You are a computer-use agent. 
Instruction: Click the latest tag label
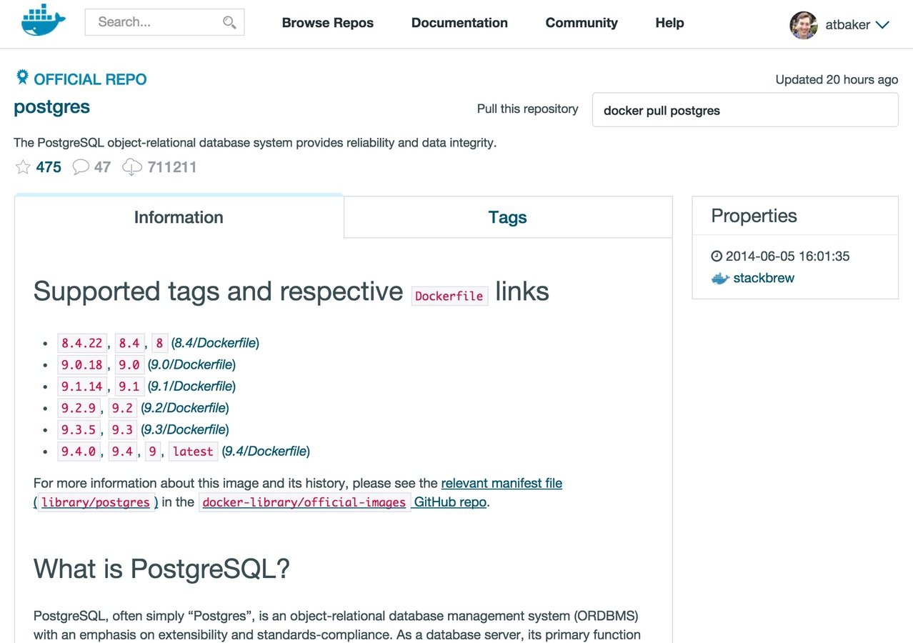(193, 451)
